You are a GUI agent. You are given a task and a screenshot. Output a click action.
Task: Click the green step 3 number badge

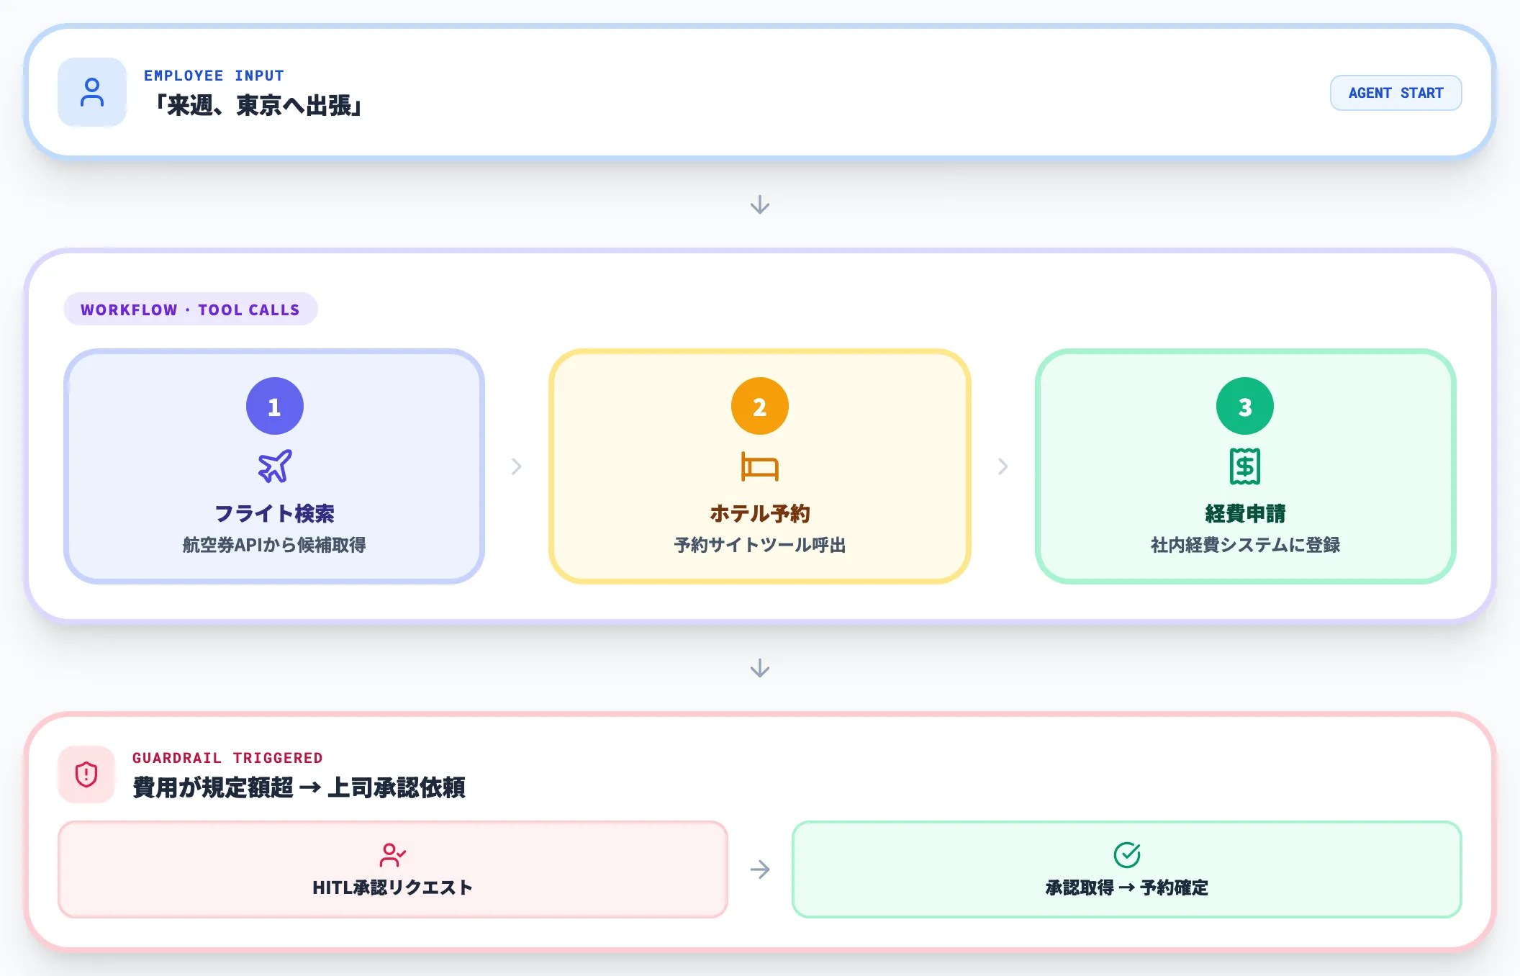coord(1244,406)
